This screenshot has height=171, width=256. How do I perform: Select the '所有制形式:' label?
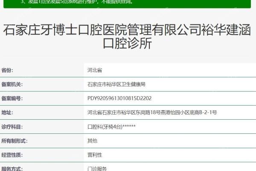[x=15, y=141]
